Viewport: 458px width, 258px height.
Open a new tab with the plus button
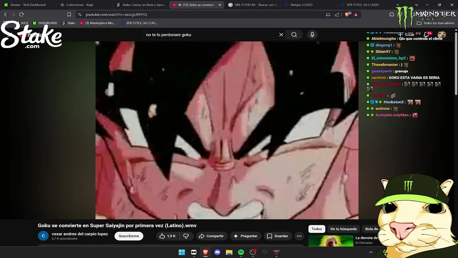pos(398,5)
